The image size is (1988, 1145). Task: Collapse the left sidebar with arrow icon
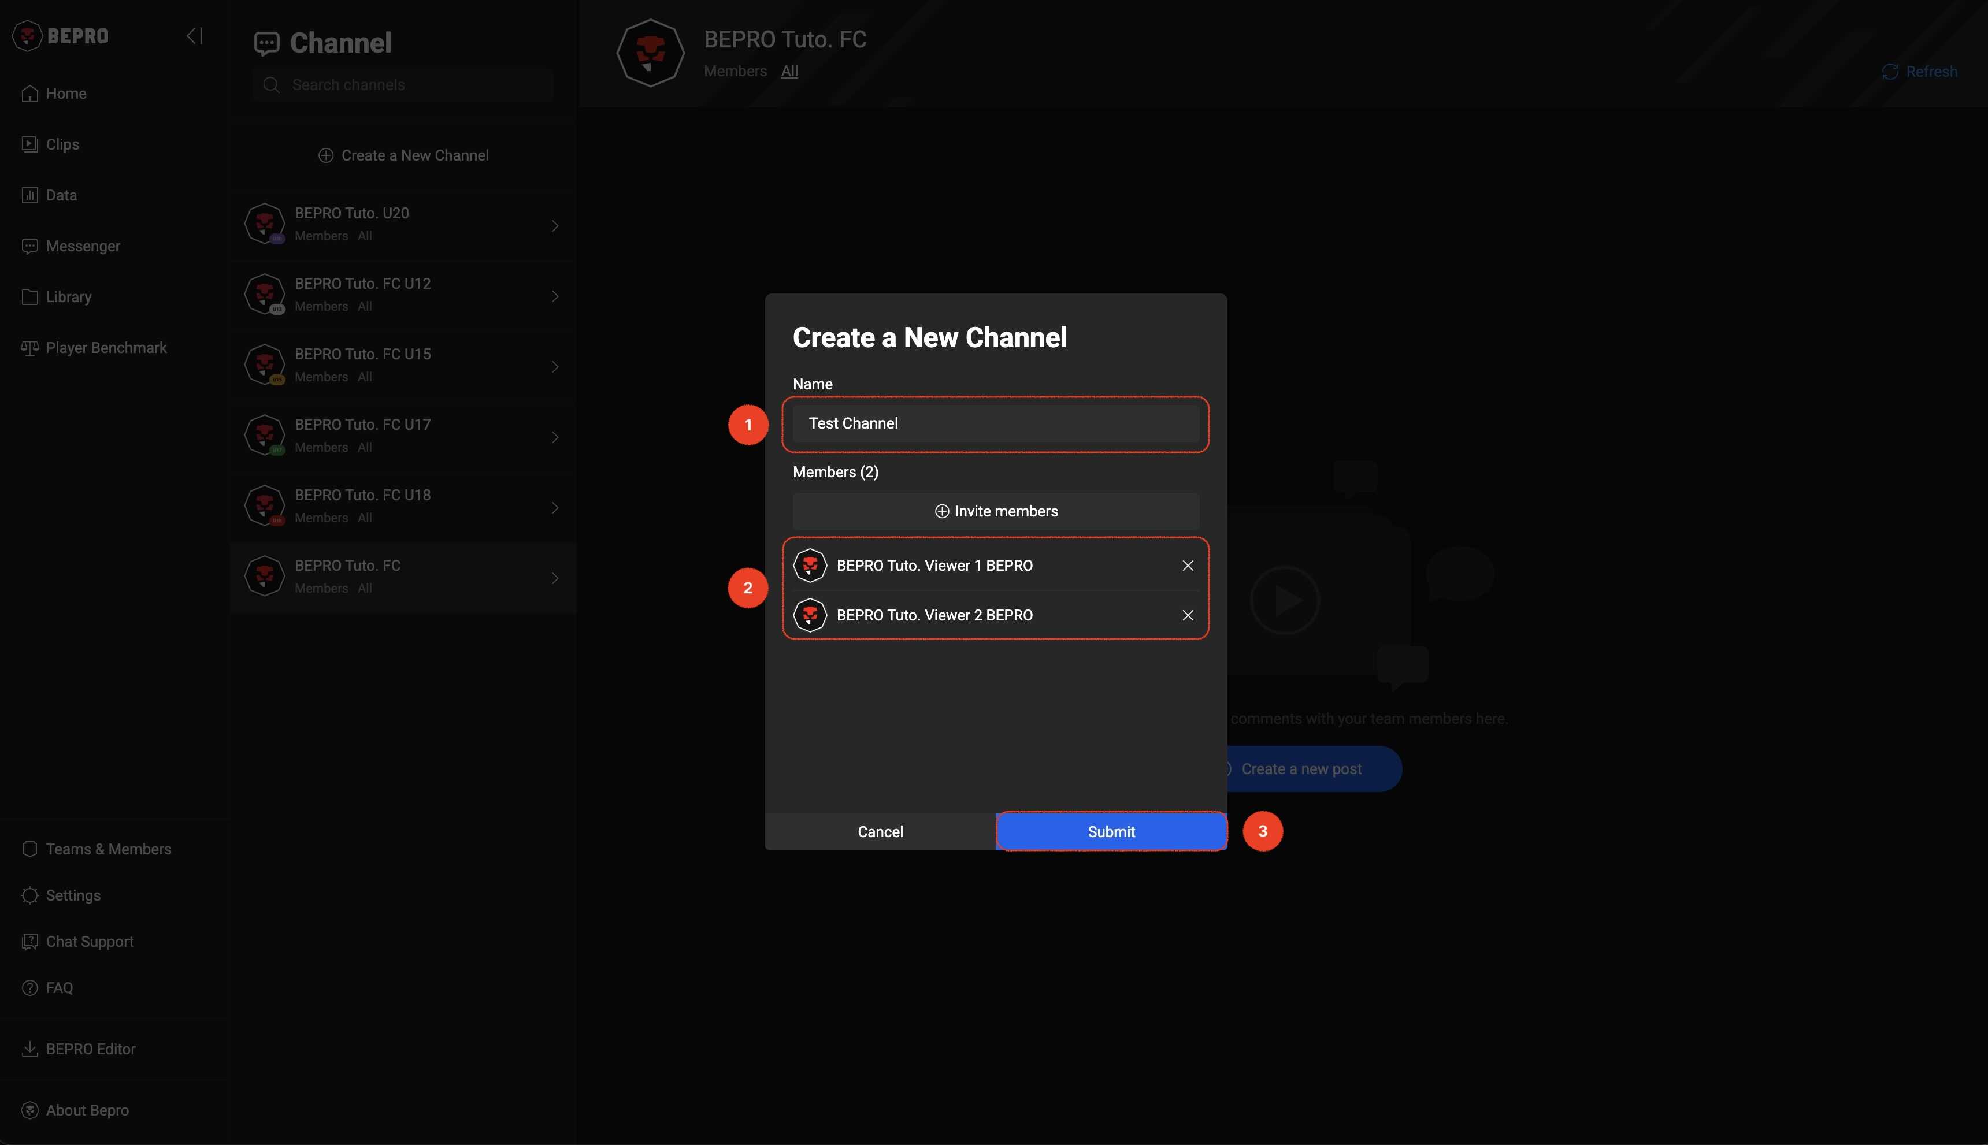pos(194,35)
